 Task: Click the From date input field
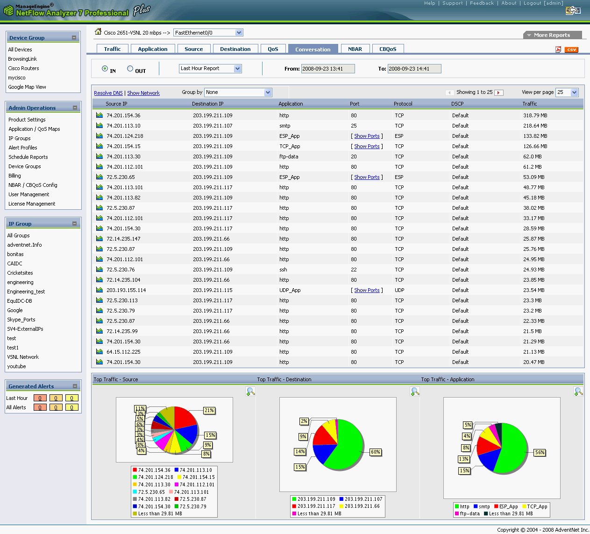[327, 69]
